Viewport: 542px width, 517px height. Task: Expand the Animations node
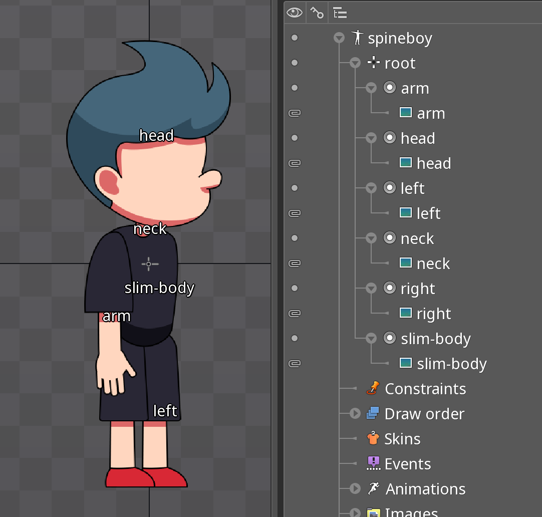pyautogui.click(x=355, y=488)
